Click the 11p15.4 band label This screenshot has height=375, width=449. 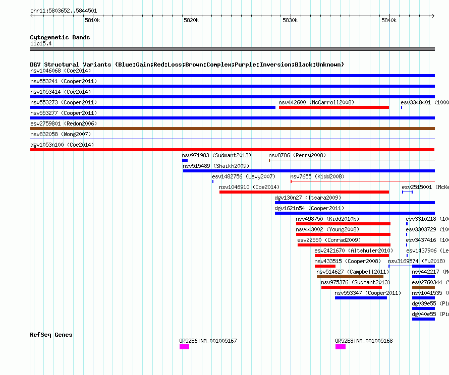41,43
